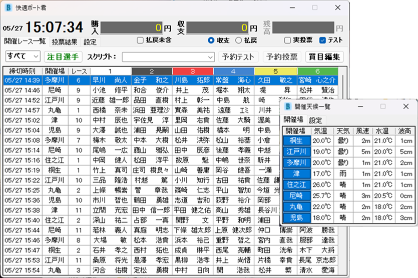Viewport: 418px width, 278px height.
Task: Select the 開催場 tab in weather window
Action: click(x=293, y=119)
